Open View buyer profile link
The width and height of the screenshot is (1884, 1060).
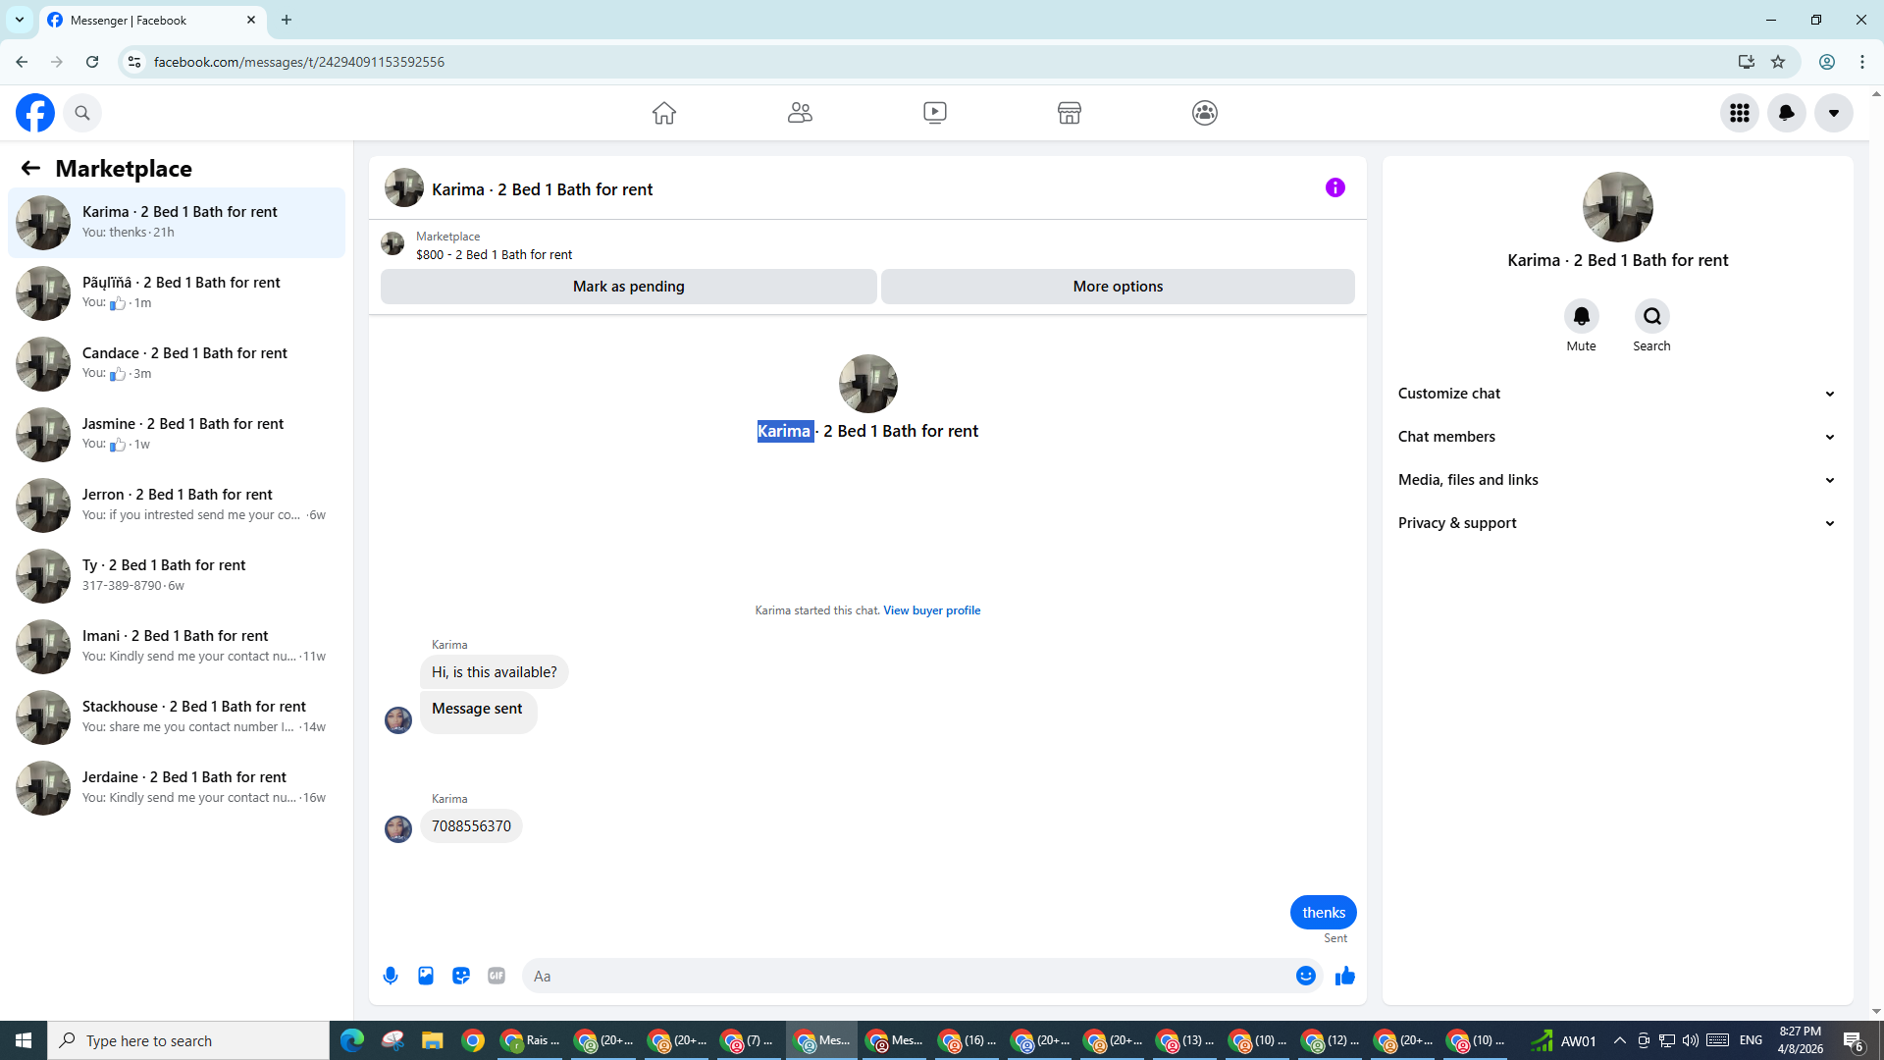click(931, 610)
